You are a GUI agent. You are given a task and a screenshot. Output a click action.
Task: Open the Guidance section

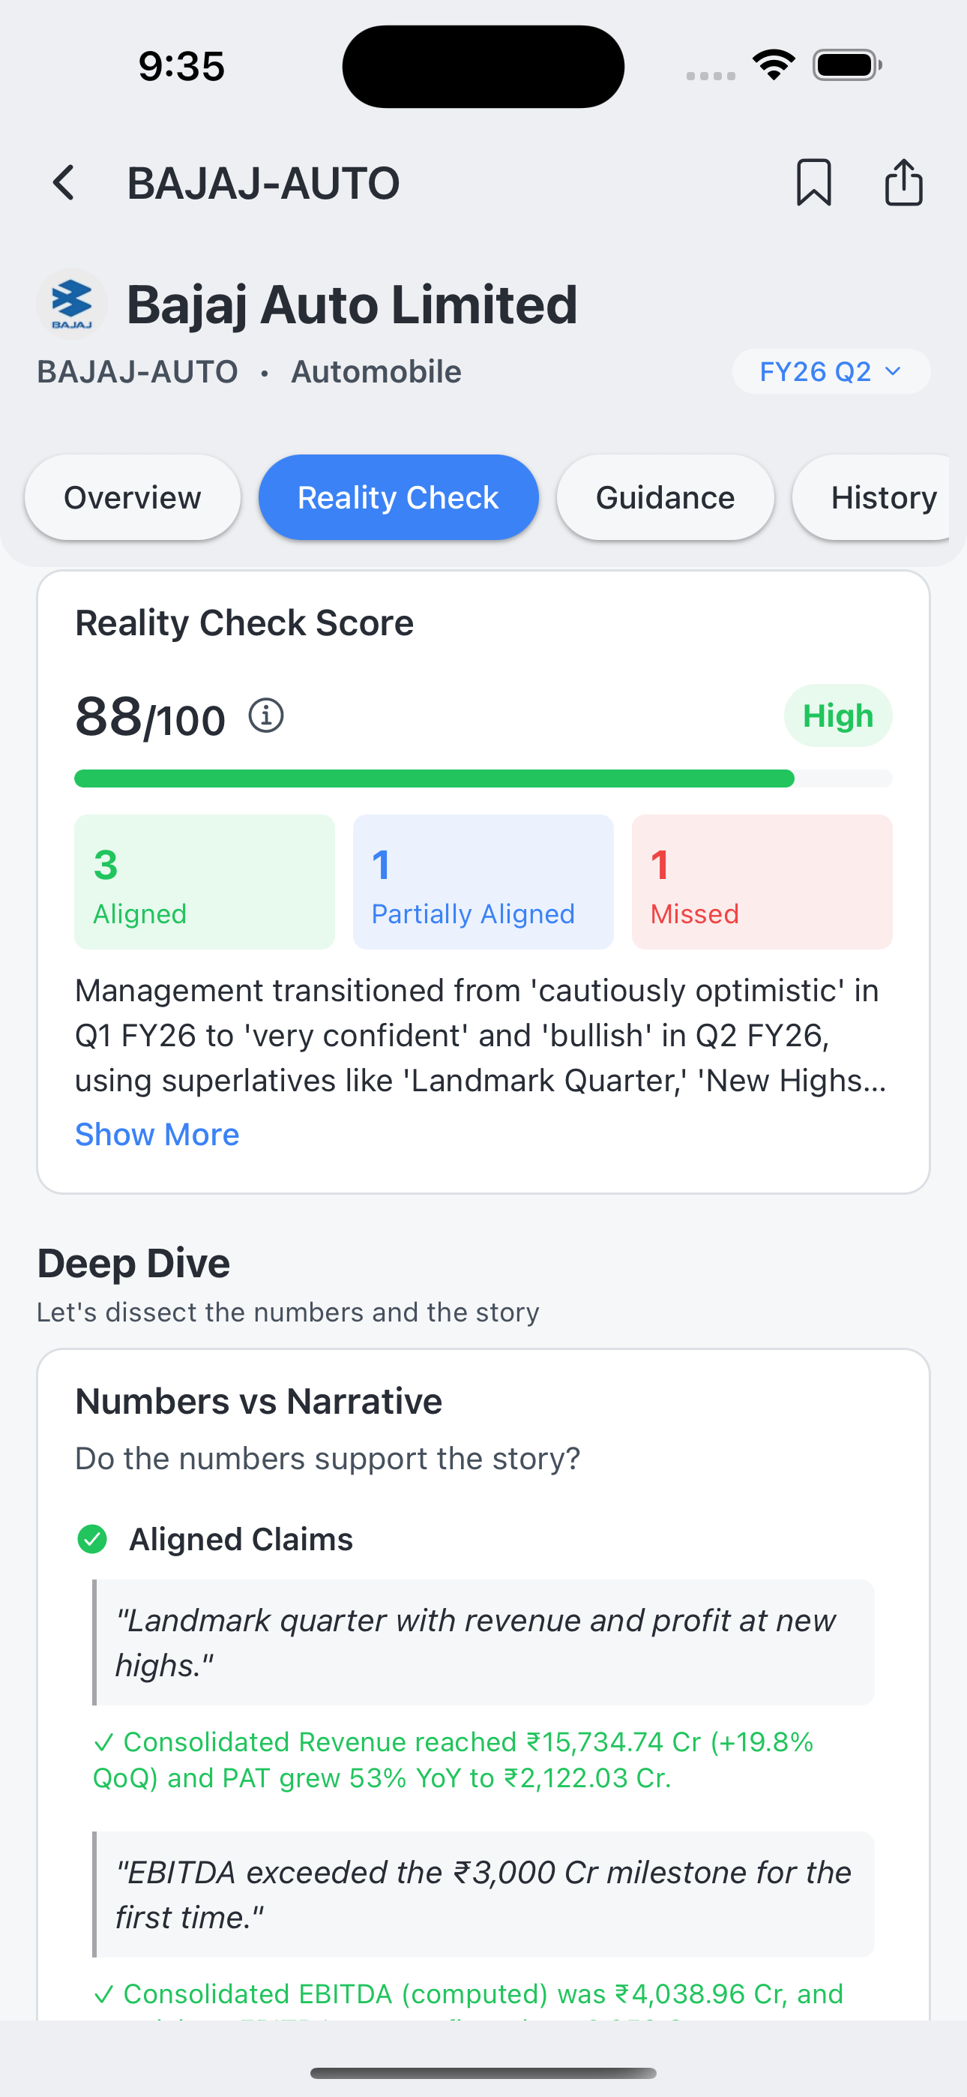pos(665,496)
